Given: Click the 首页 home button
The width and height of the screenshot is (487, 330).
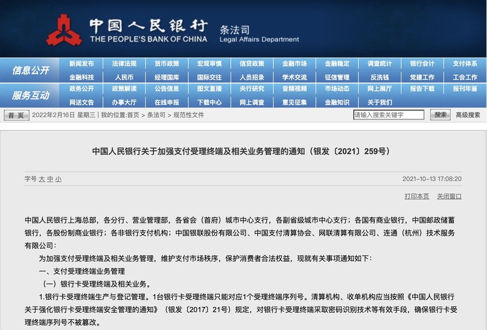Looking at the screenshot, I should click(x=16, y=115).
